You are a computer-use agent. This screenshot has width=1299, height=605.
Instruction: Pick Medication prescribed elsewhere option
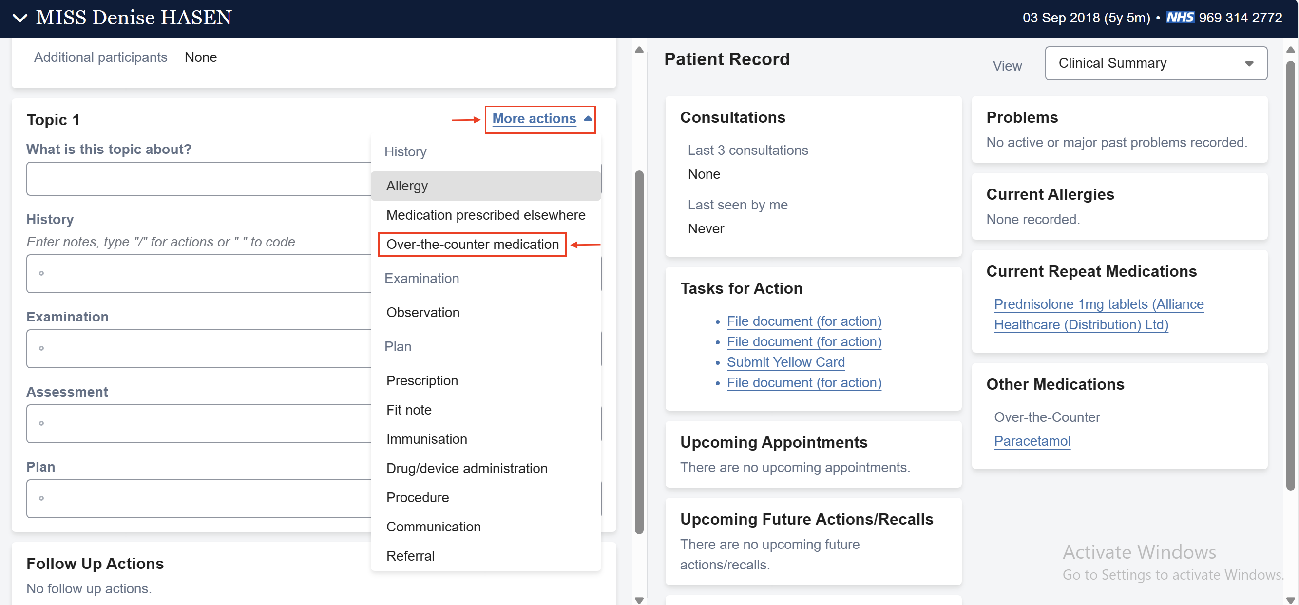(485, 215)
